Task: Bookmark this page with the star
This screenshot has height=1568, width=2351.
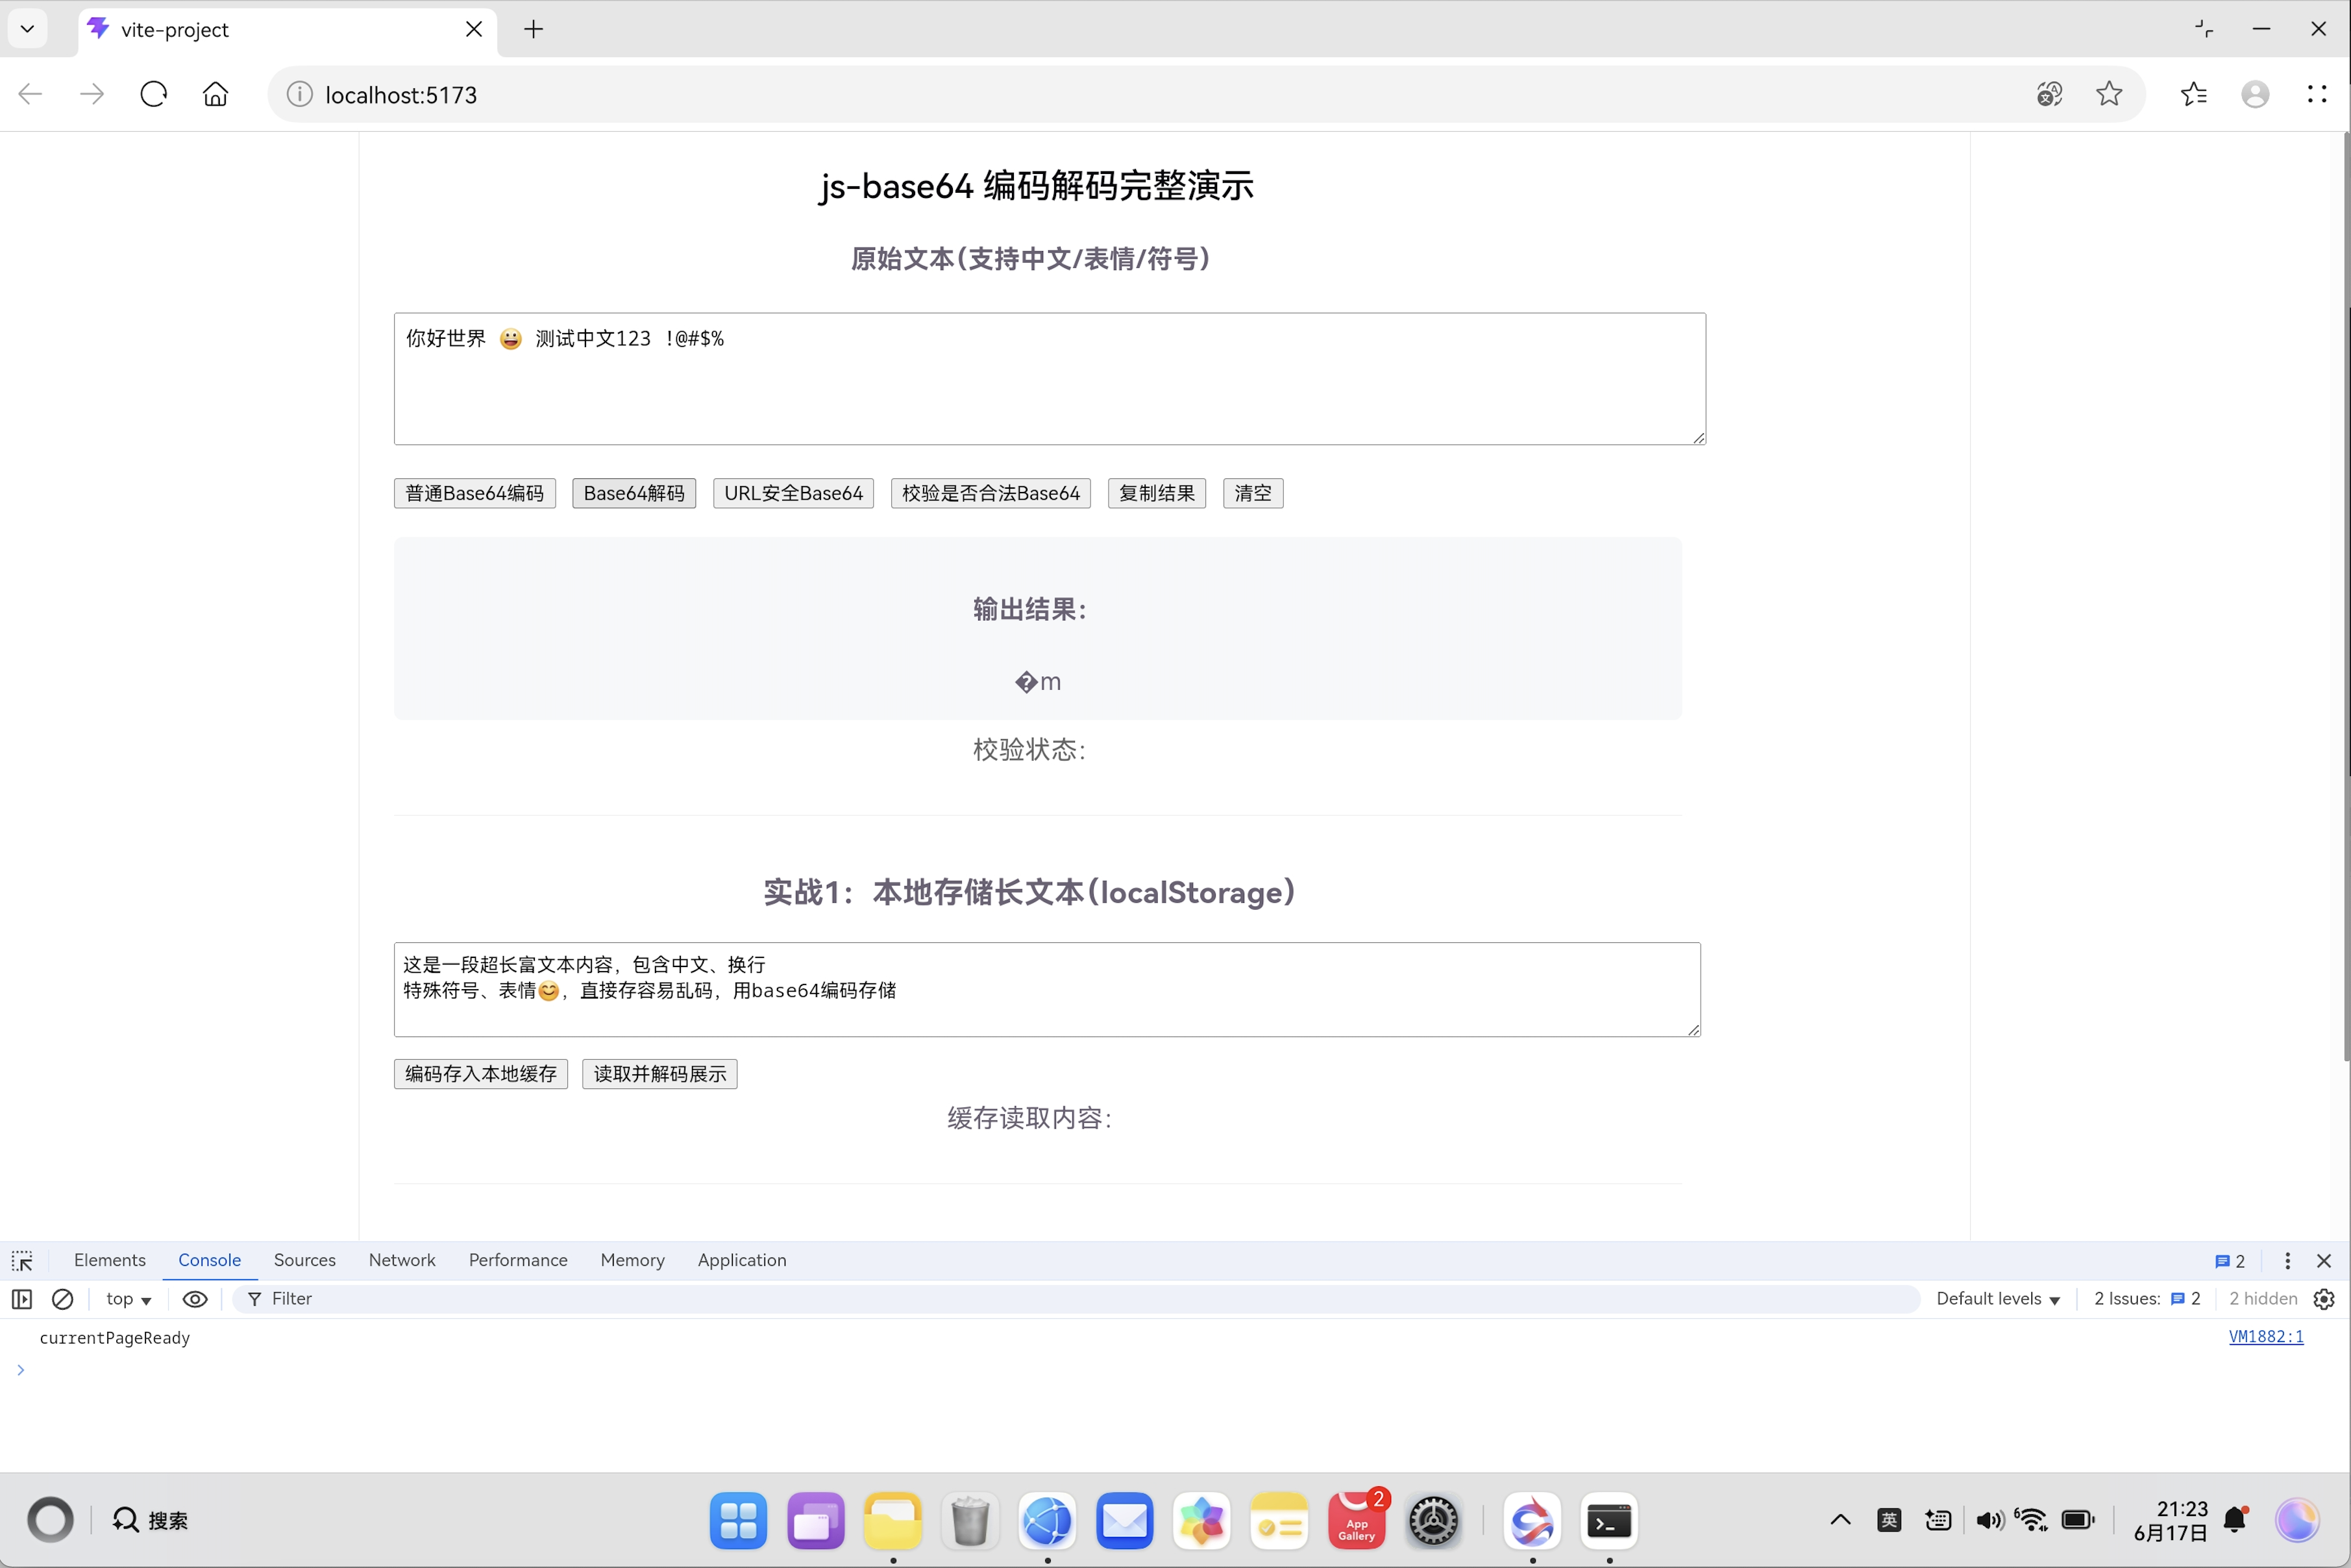Action: [2109, 94]
